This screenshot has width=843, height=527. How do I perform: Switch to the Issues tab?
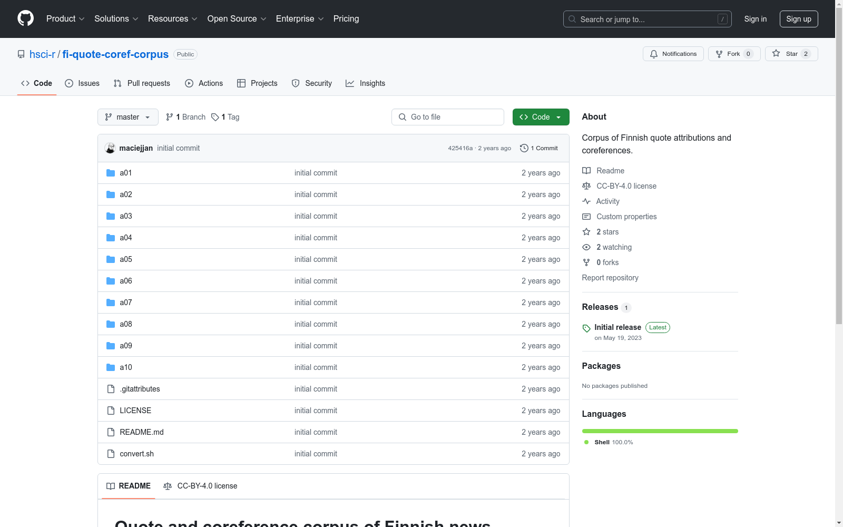tap(82, 83)
